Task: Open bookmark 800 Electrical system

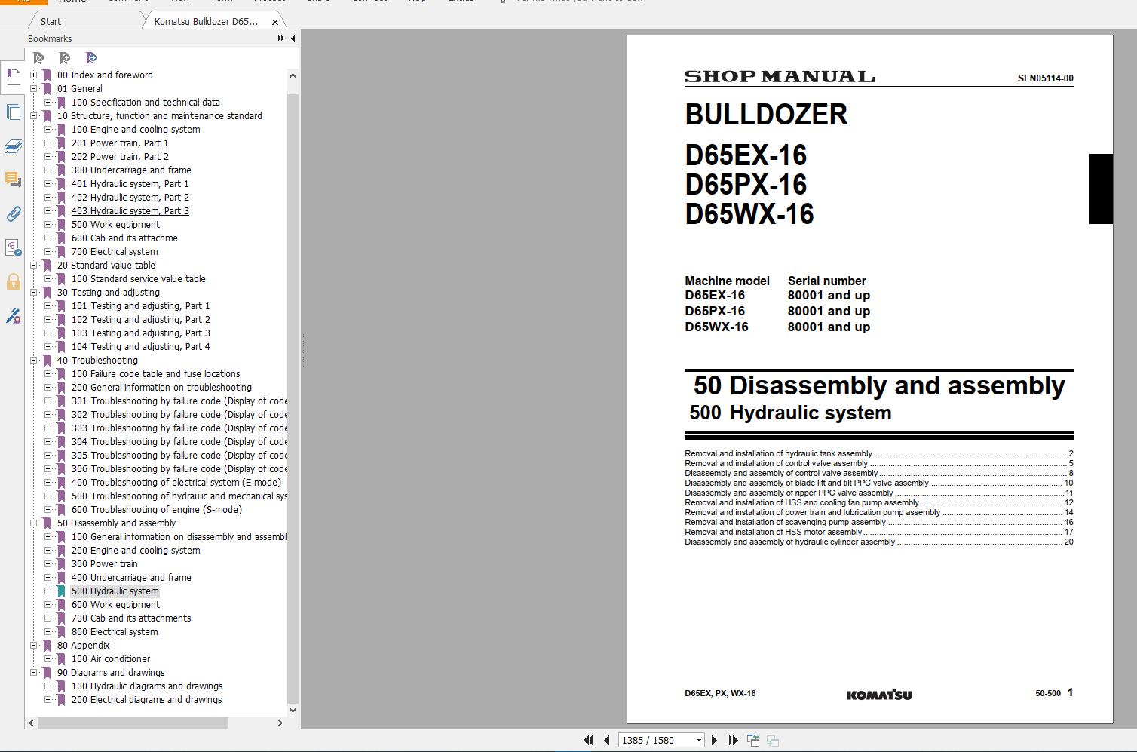Action: tap(115, 632)
